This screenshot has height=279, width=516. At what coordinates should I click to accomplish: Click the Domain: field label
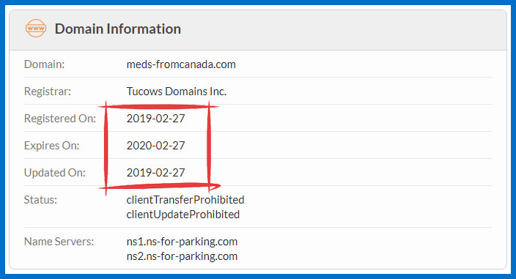(x=45, y=64)
